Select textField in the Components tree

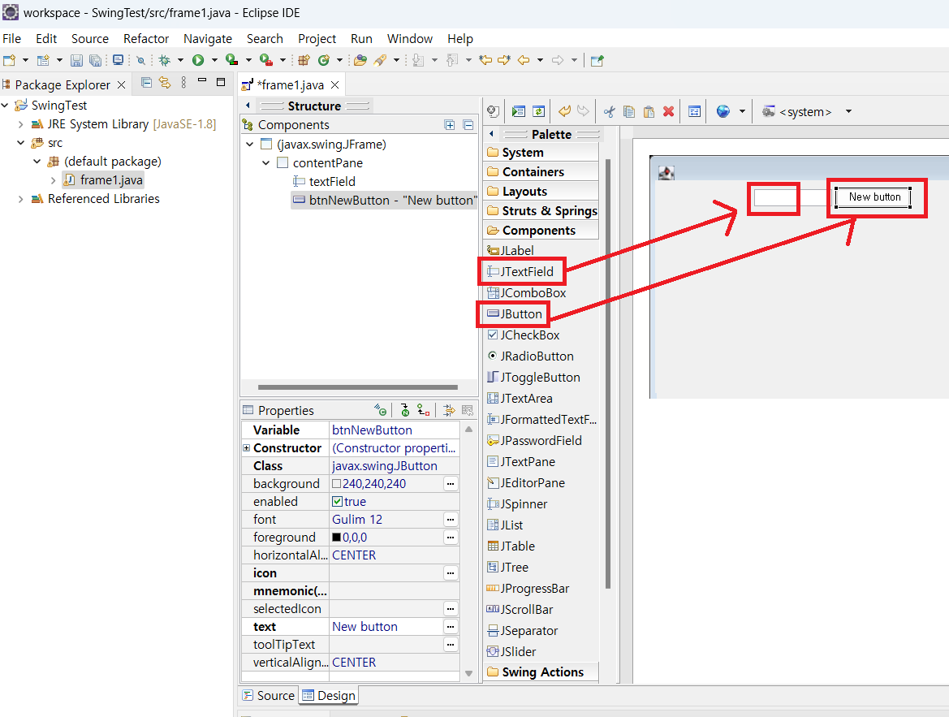[x=324, y=182]
